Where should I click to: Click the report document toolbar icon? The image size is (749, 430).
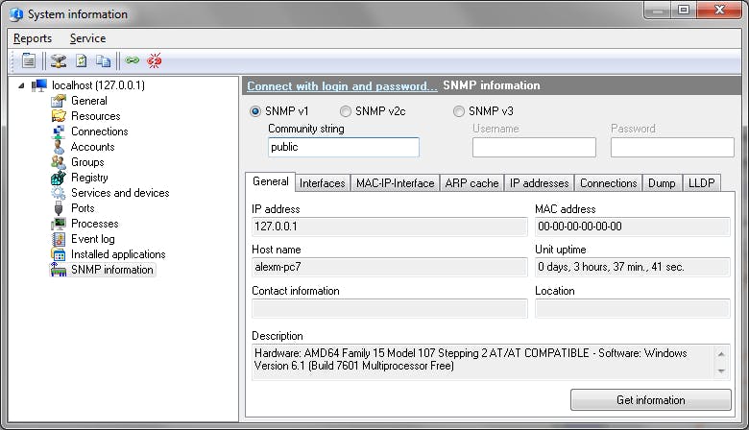pos(29,60)
